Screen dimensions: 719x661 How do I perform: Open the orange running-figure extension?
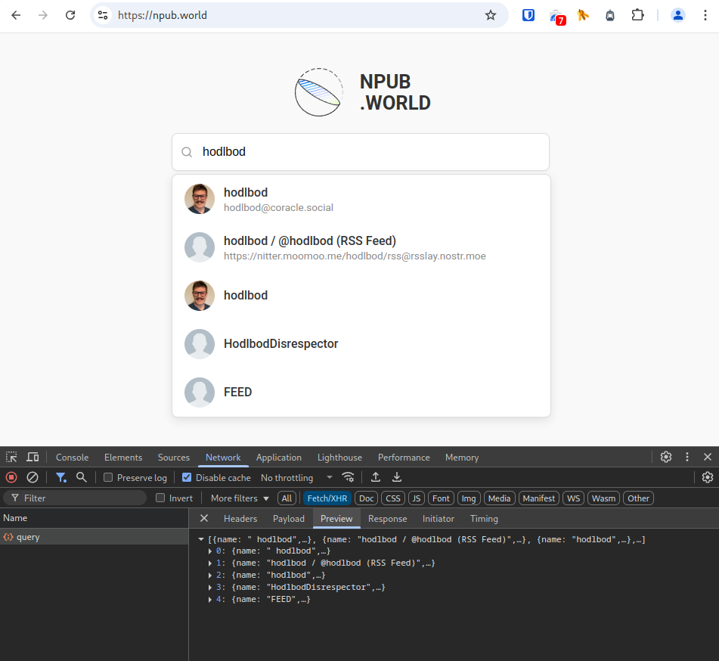[583, 15]
